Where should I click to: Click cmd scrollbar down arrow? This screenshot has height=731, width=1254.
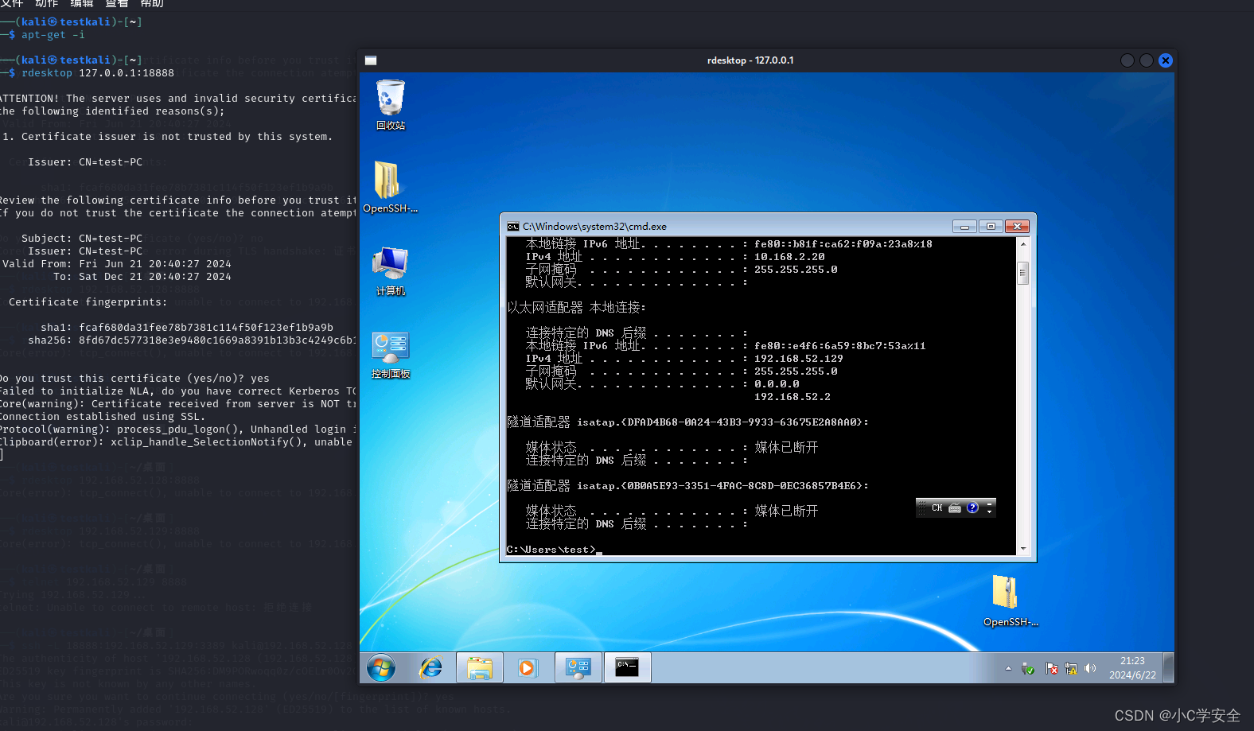point(1023,549)
